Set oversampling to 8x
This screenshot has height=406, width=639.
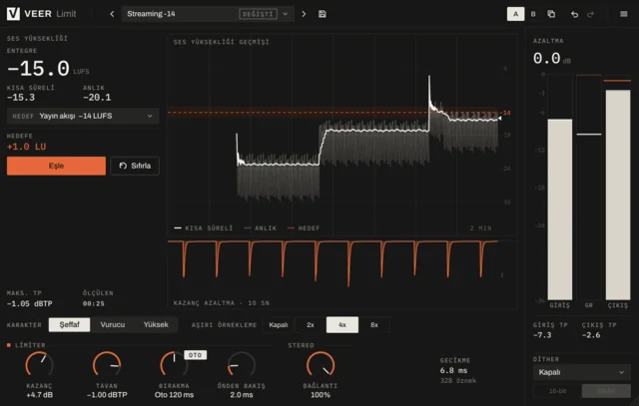[374, 324]
